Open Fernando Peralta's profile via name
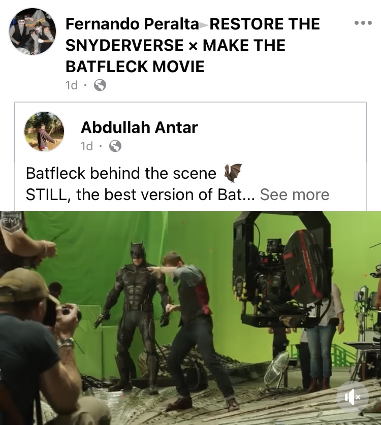Screen dimensions: 381x425 132,24
